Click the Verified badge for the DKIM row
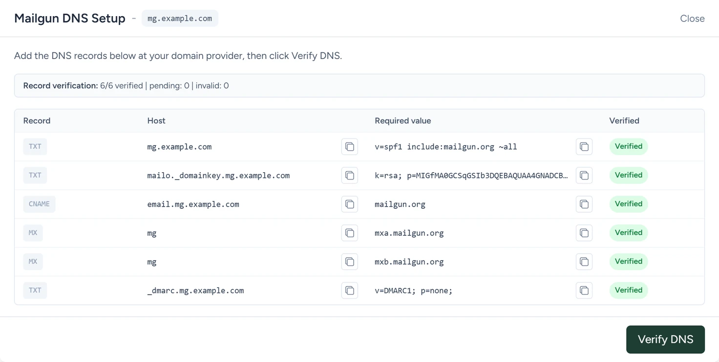The image size is (719, 362). (x=629, y=175)
